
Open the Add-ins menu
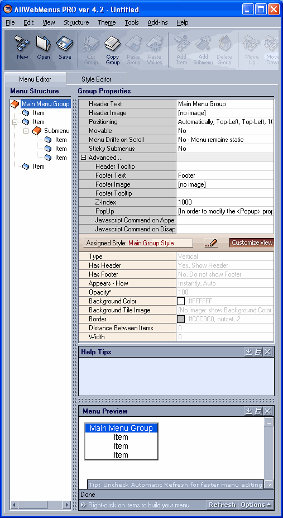tap(157, 22)
